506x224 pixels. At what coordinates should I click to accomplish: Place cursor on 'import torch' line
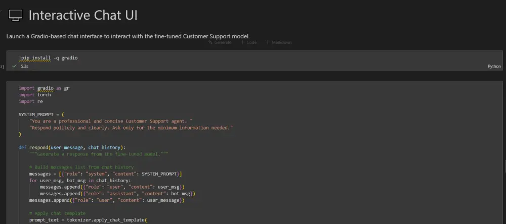point(35,95)
